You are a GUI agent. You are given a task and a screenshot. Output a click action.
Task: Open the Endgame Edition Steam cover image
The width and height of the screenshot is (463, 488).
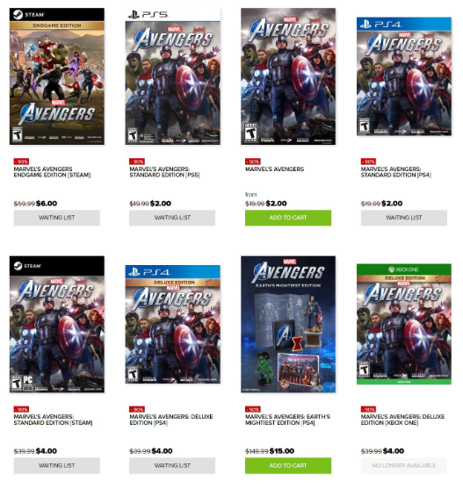(57, 76)
